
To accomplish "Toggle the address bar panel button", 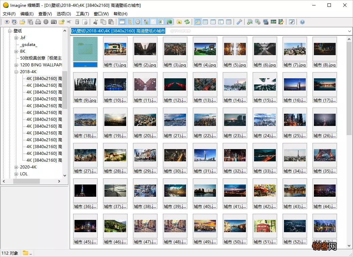I will point(122,22).
